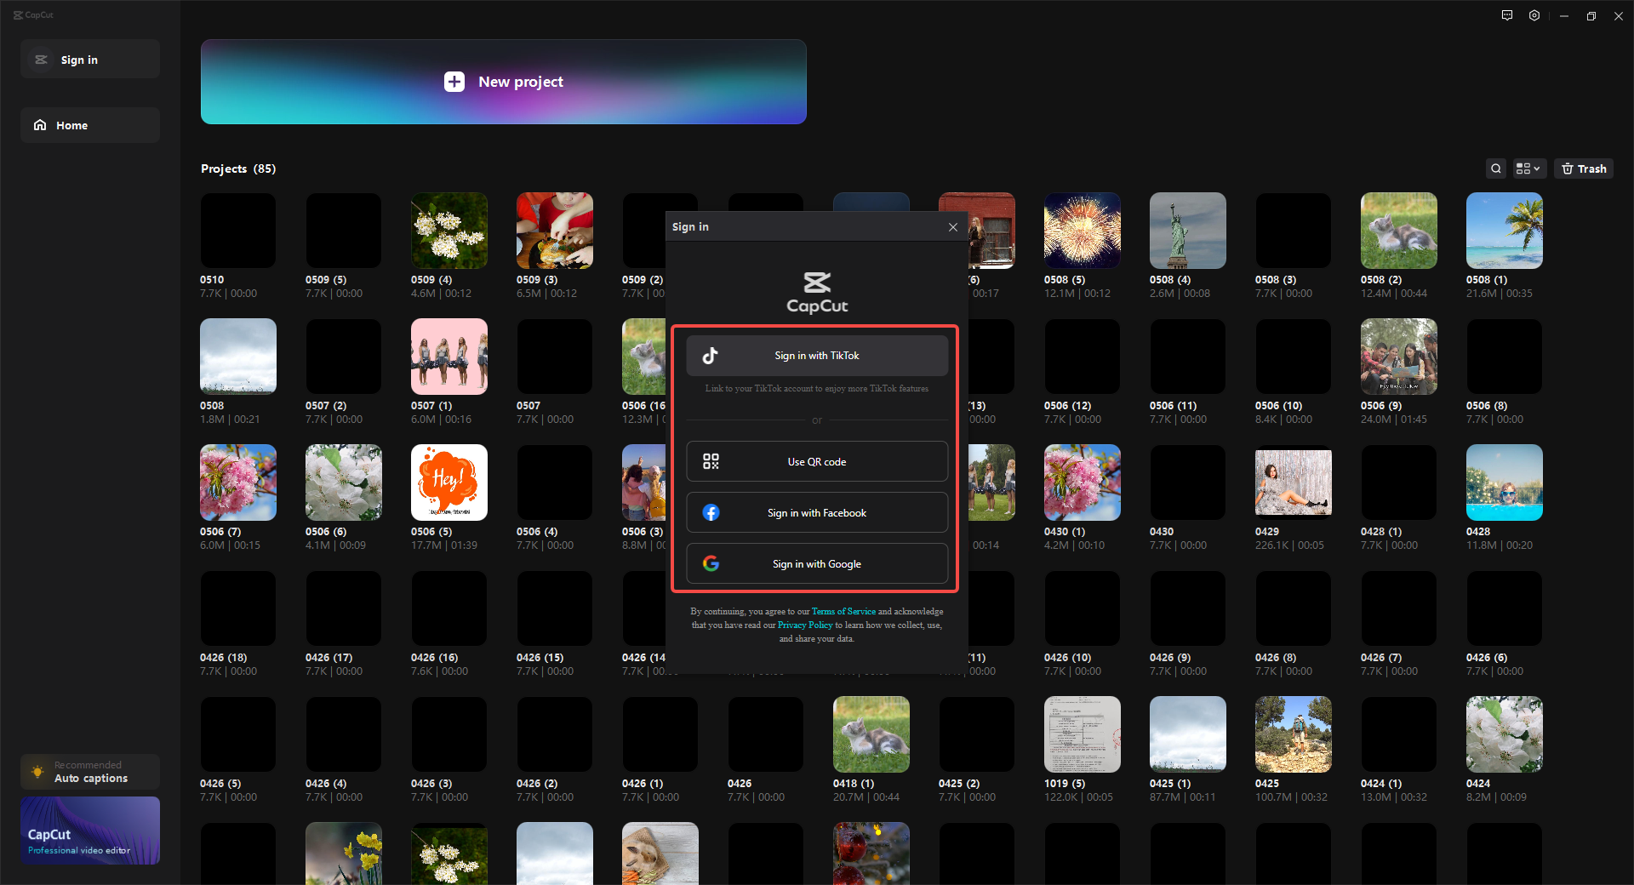Open project 0428 pool thumbnail
Image resolution: width=1634 pixels, height=885 pixels.
[x=1505, y=482]
